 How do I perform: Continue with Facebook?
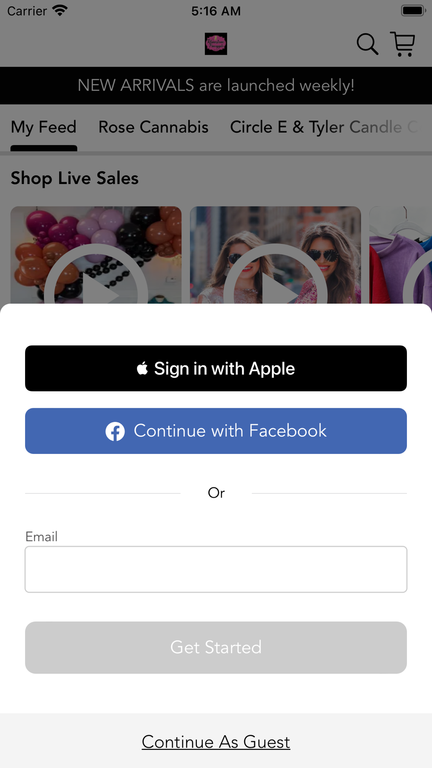coord(216,431)
